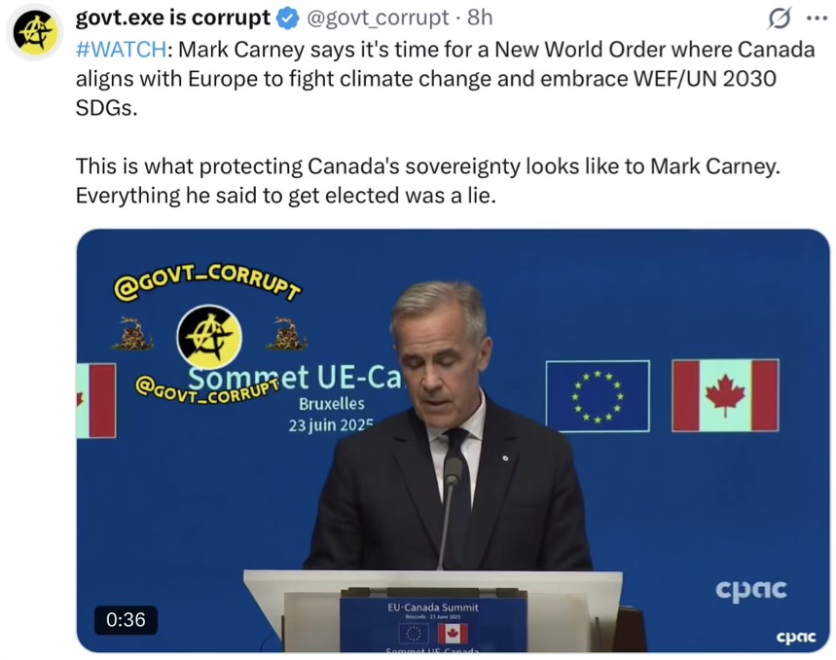
Task: Click the EU flag in the video
Action: [598, 396]
